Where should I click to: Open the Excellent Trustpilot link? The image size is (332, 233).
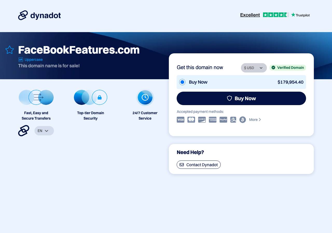(250, 15)
